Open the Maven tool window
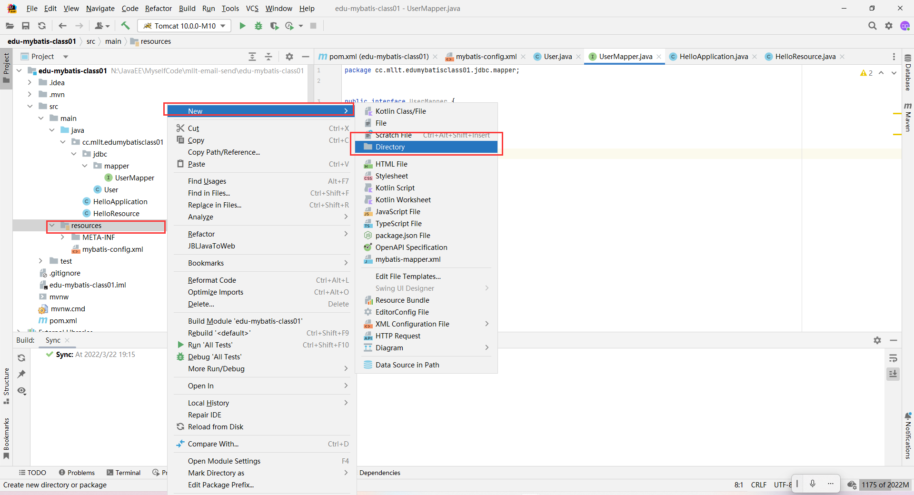This screenshot has height=495, width=914. coord(908,117)
